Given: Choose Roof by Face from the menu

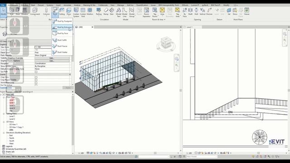Looking at the screenshot, I should [x=62, y=34].
